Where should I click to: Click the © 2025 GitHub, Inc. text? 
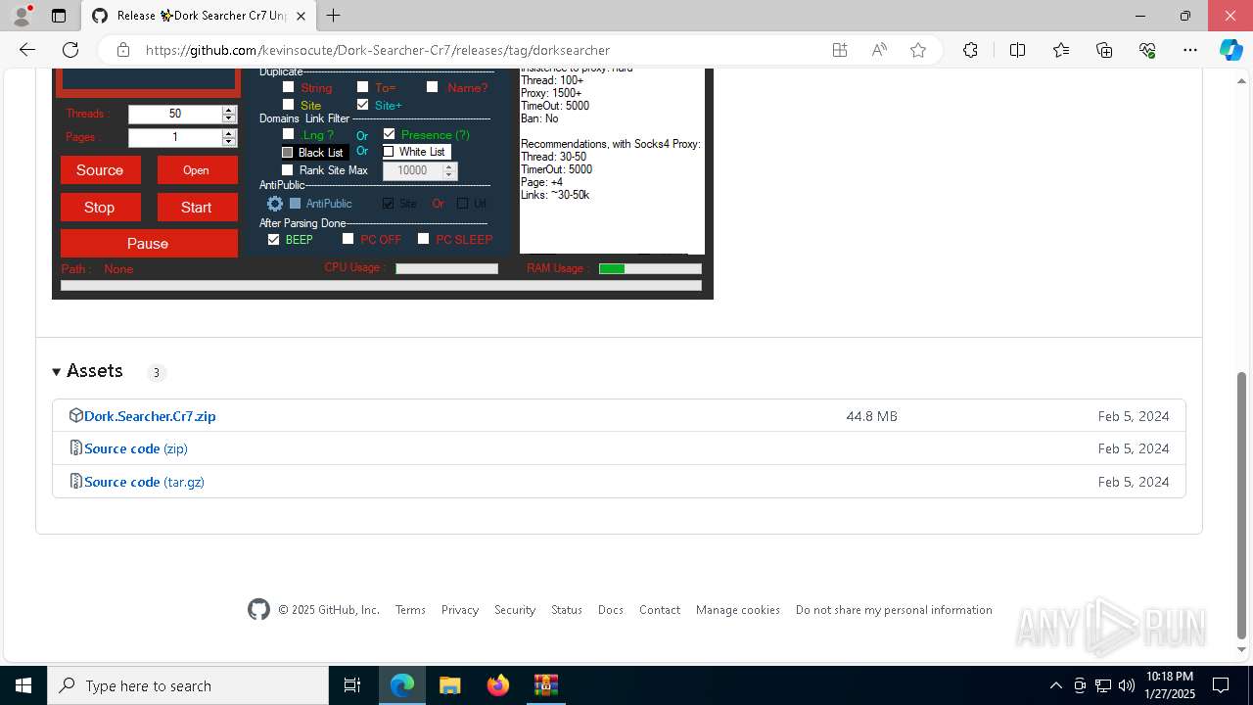point(329,610)
